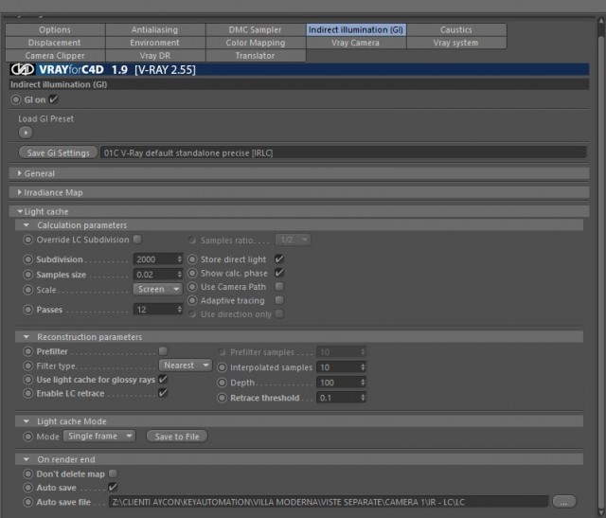Image resolution: width=606 pixels, height=518 pixels.
Task: Click animation dot beside Adaptive tracing
Action: pos(192,300)
